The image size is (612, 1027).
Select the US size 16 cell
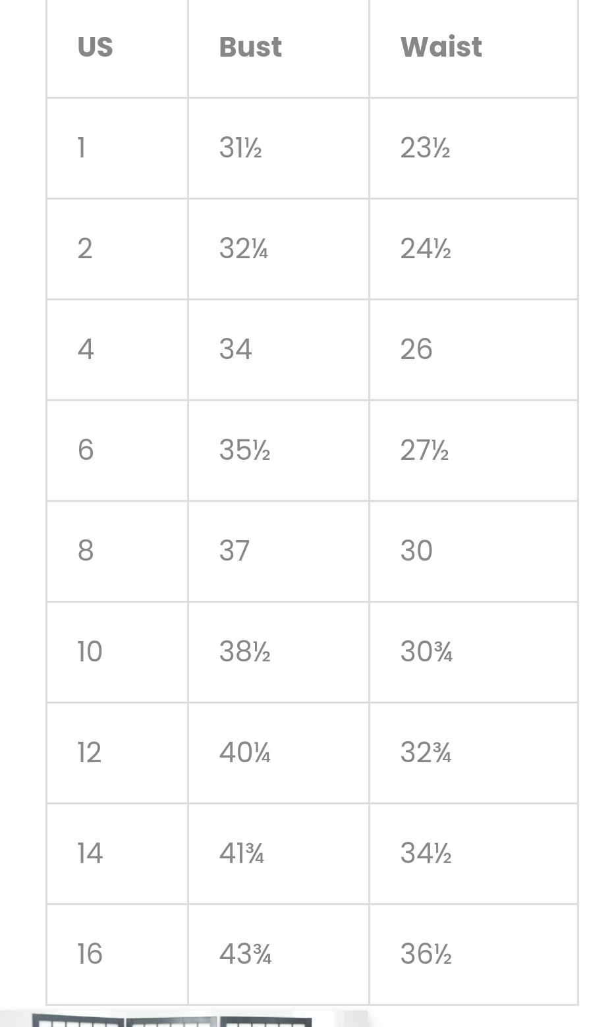tap(90, 954)
